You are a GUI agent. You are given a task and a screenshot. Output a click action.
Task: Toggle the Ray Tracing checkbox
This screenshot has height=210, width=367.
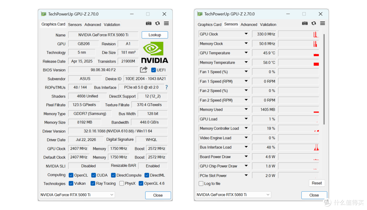pyautogui.click(x=93, y=183)
